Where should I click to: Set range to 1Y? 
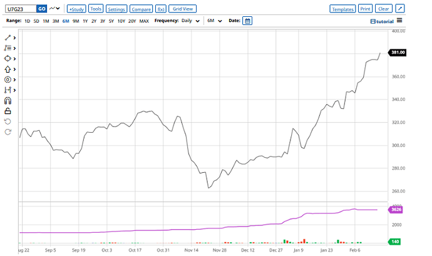(85, 21)
